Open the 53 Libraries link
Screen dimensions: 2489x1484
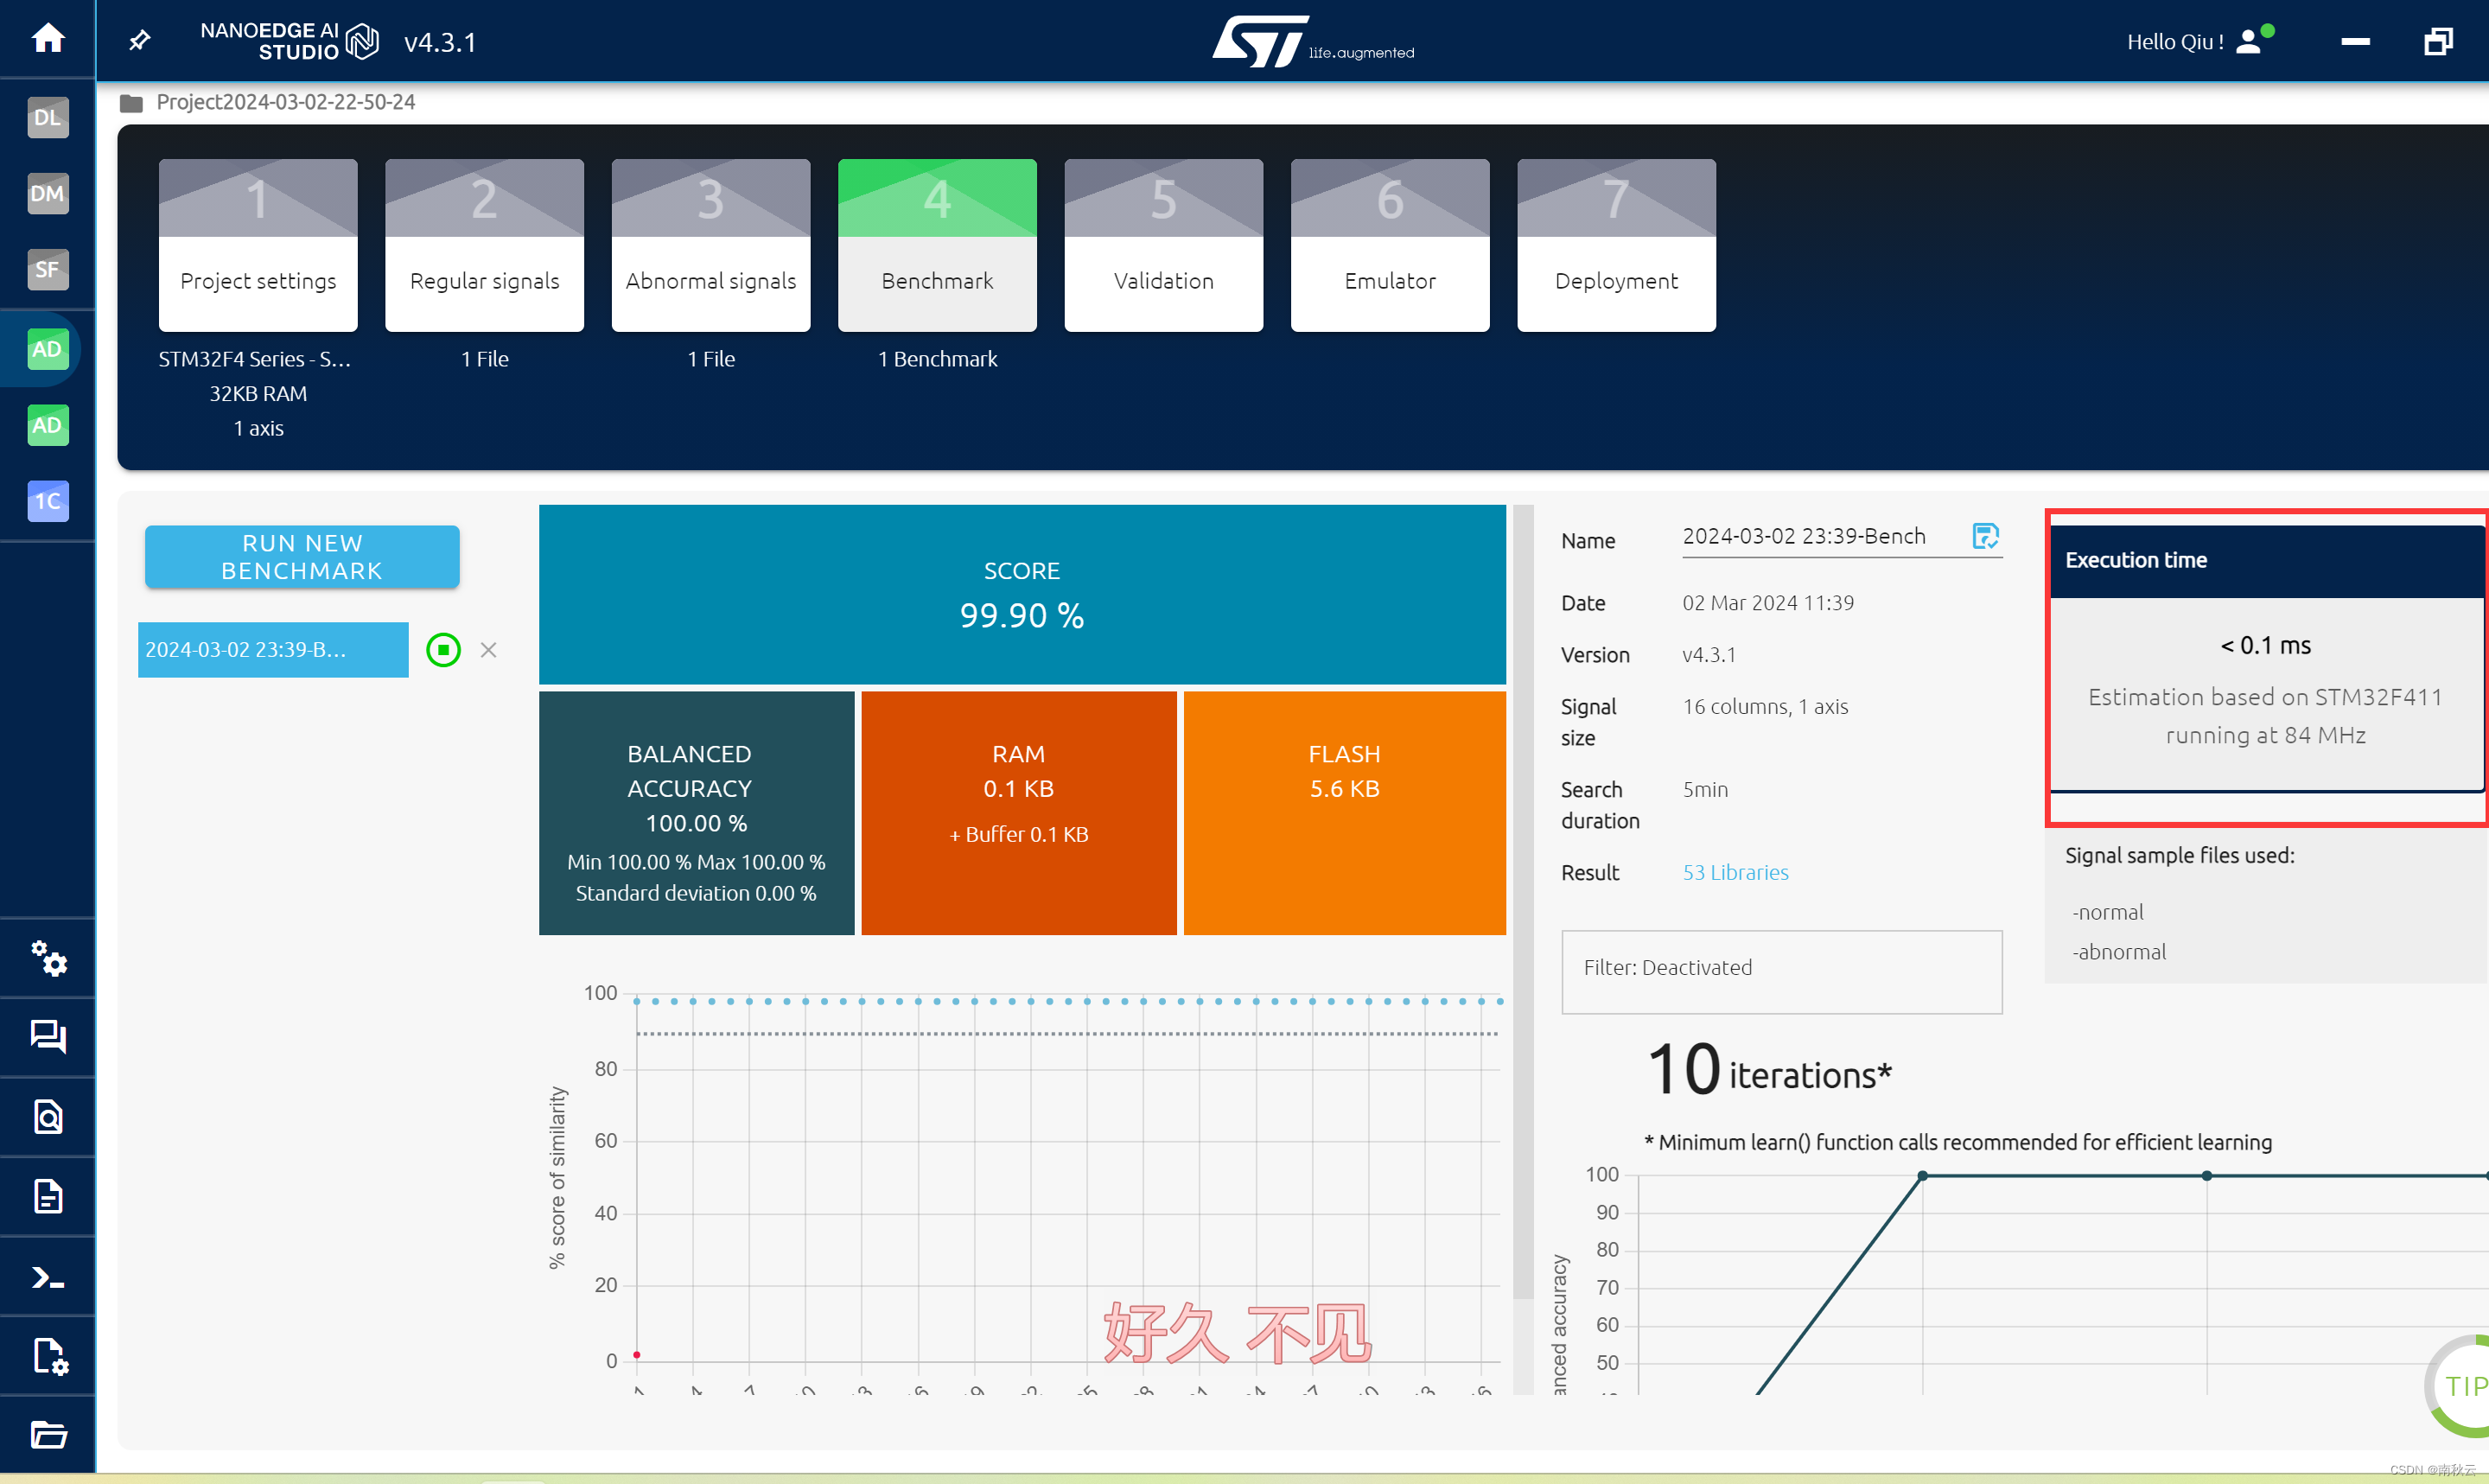[1735, 872]
